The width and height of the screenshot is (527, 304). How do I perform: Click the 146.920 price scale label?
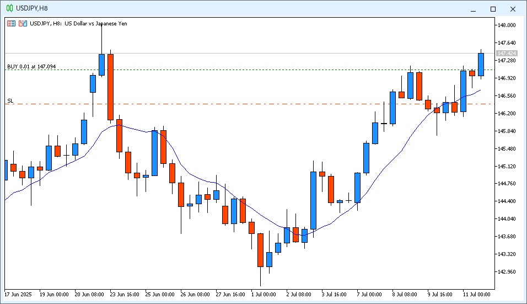click(x=507, y=78)
